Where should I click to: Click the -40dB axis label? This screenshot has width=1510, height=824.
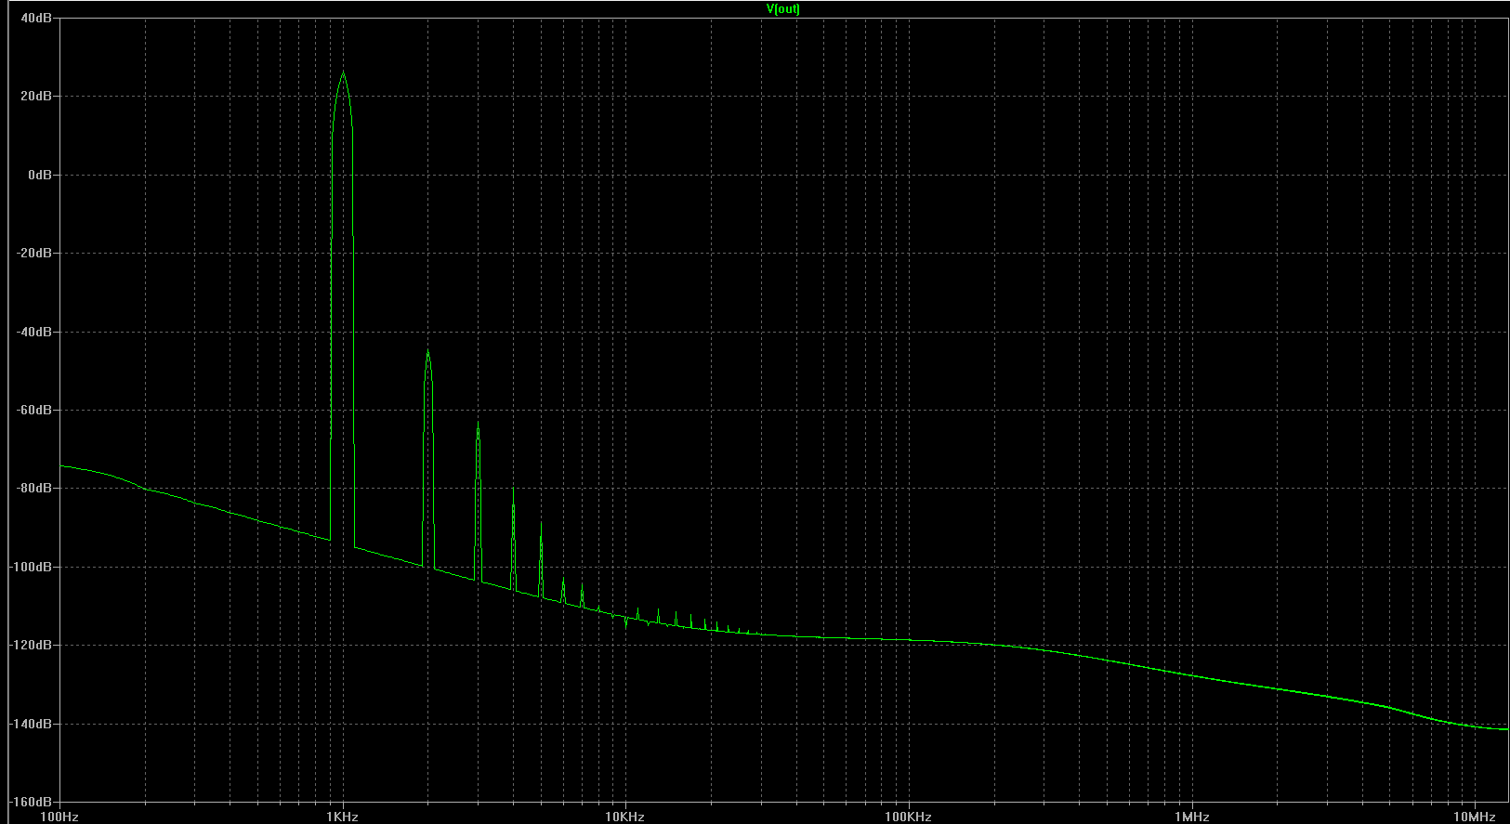click(33, 332)
